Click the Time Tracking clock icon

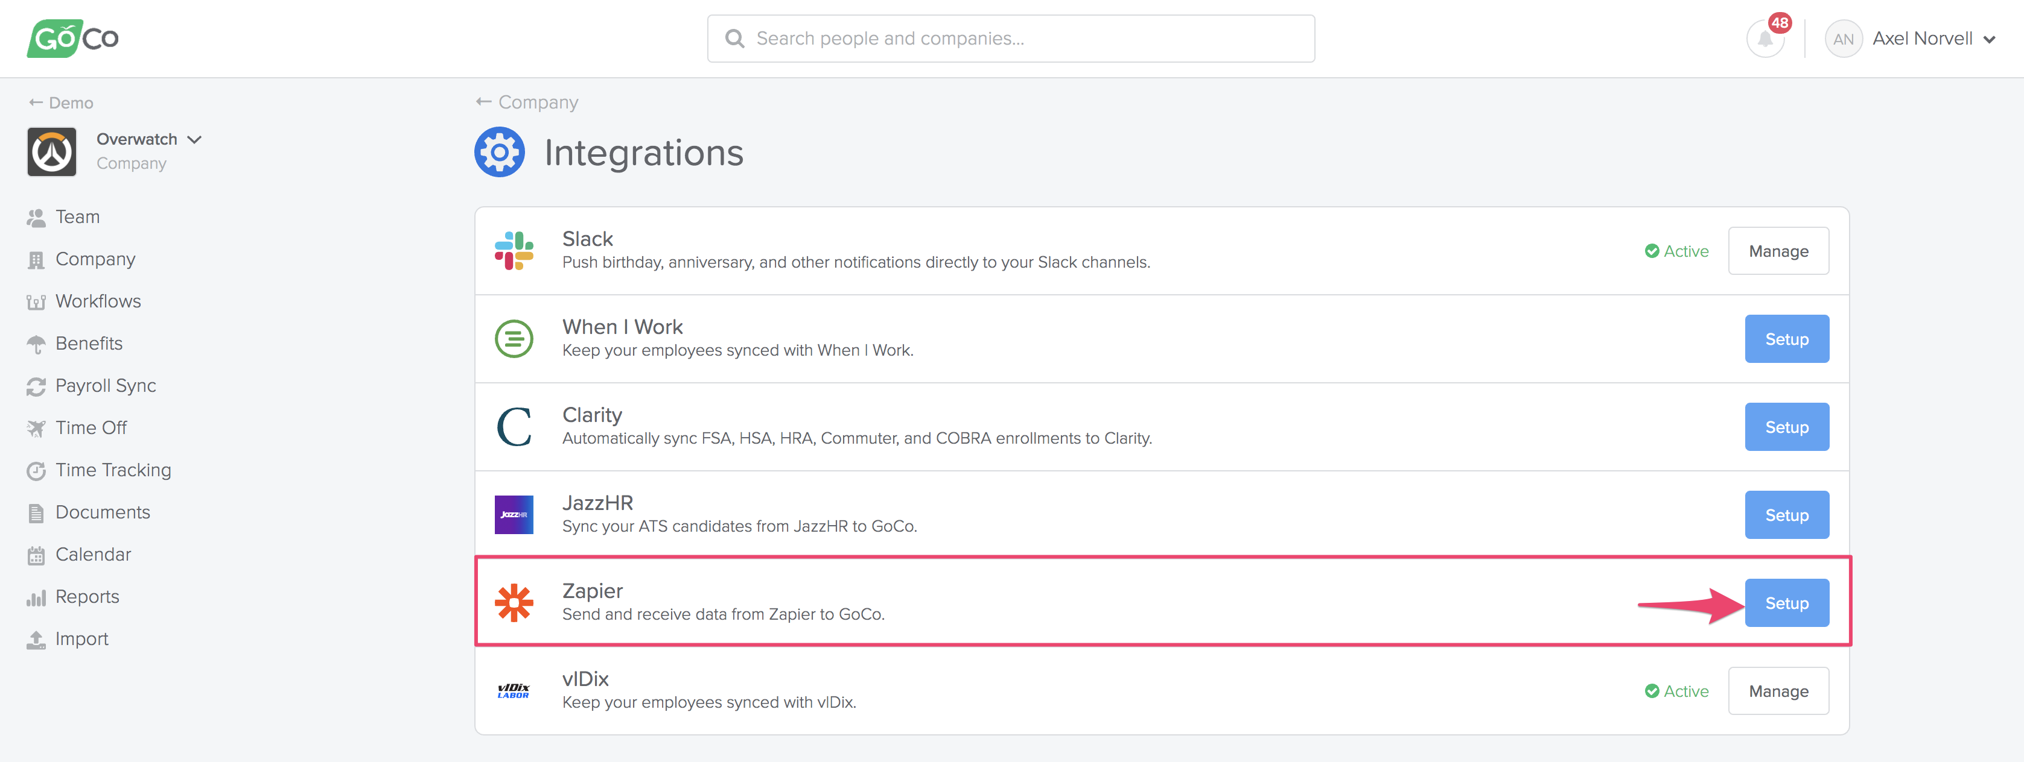(36, 471)
